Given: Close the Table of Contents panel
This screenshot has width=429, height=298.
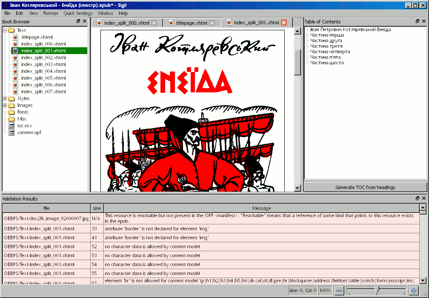Looking at the screenshot, I should [424, 21].
